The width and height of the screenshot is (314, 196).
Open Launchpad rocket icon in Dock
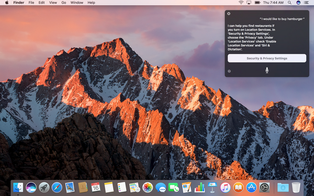44,188
